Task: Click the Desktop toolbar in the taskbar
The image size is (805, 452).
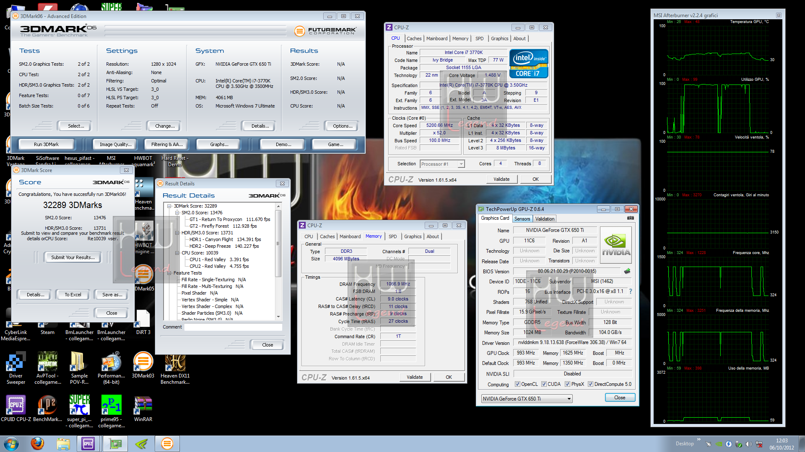Action: [685, 444]
